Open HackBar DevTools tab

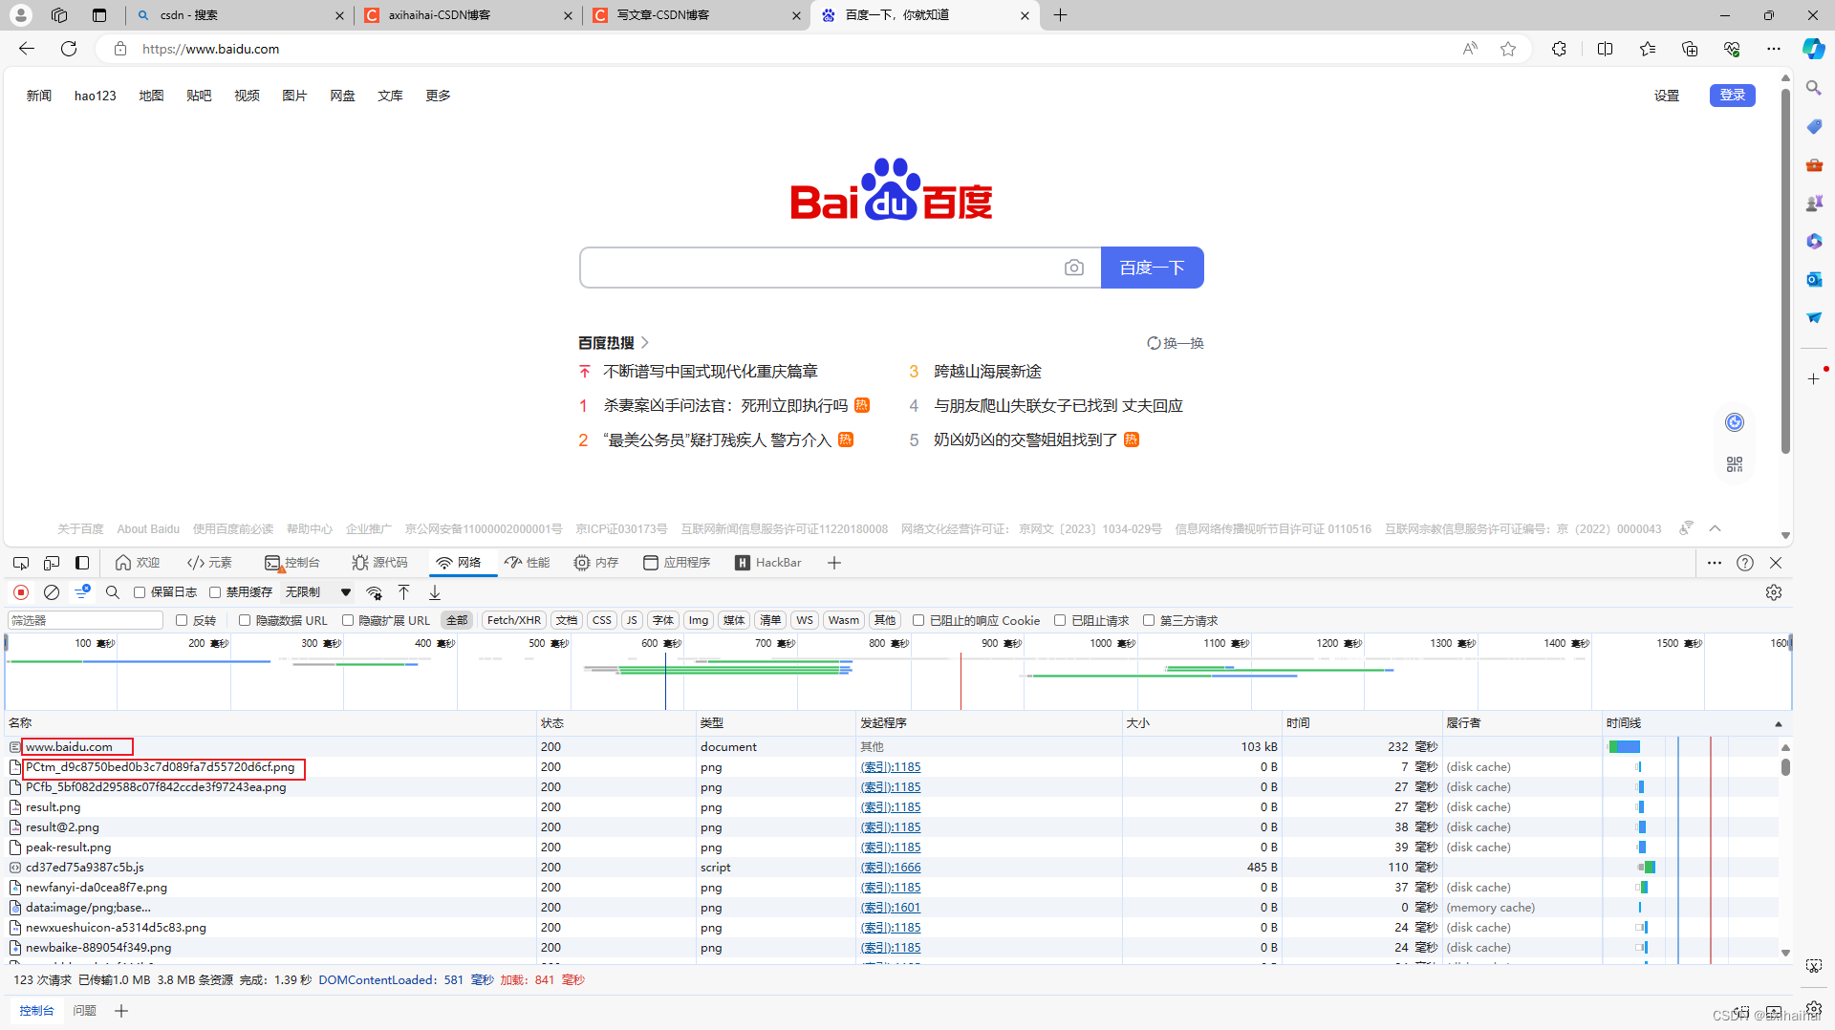768,563
